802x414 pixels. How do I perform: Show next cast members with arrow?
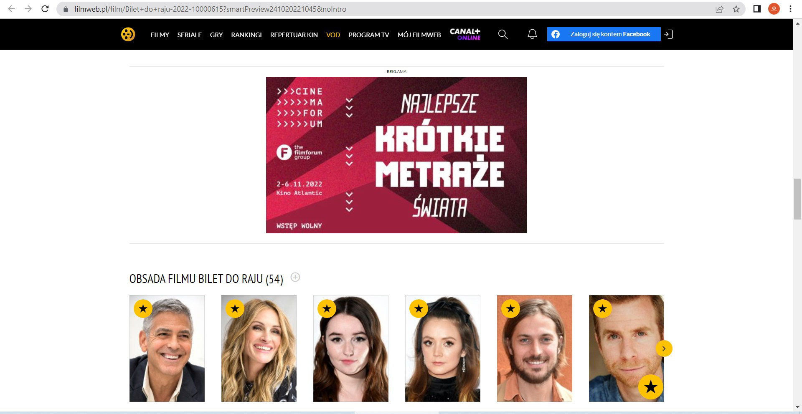point(664,348)
